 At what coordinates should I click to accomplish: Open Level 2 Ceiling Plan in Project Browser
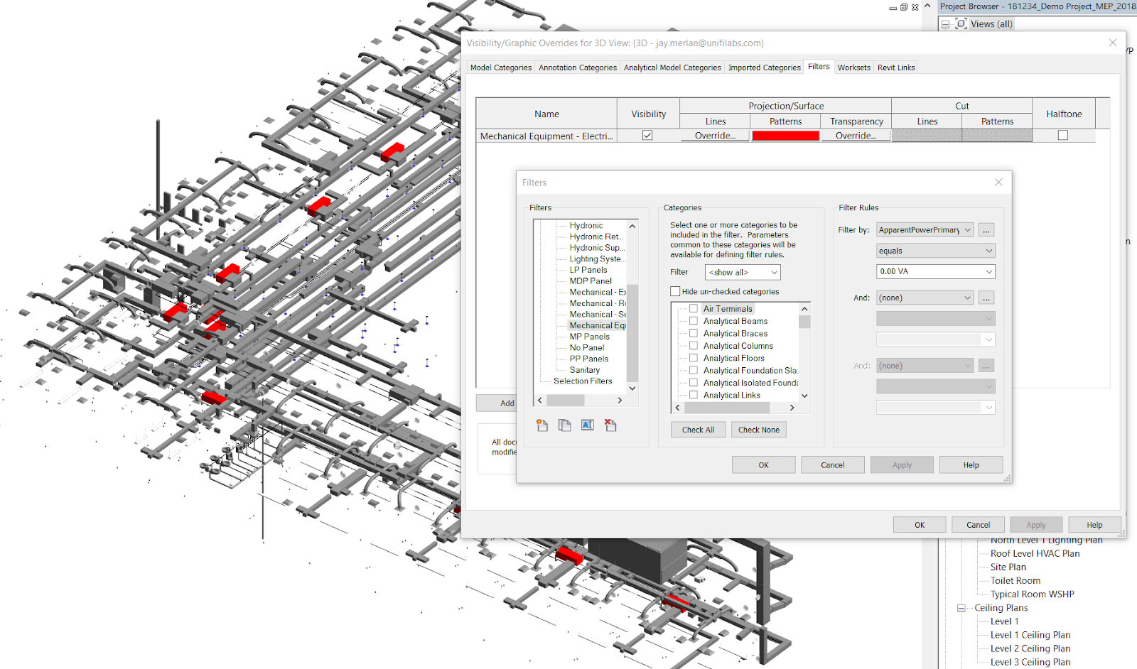(1030, 649)
